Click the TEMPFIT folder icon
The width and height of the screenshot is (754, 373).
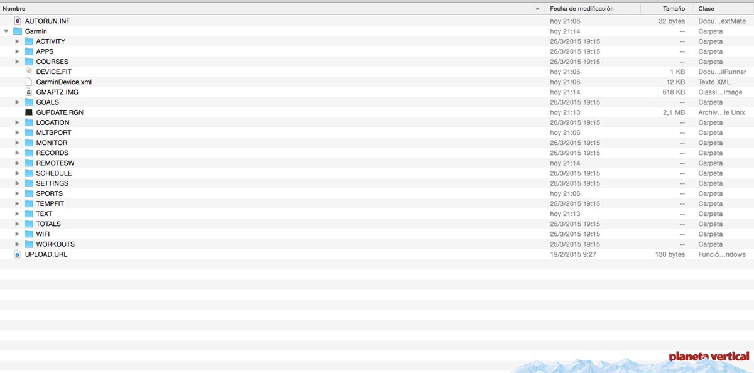(29, 203)
